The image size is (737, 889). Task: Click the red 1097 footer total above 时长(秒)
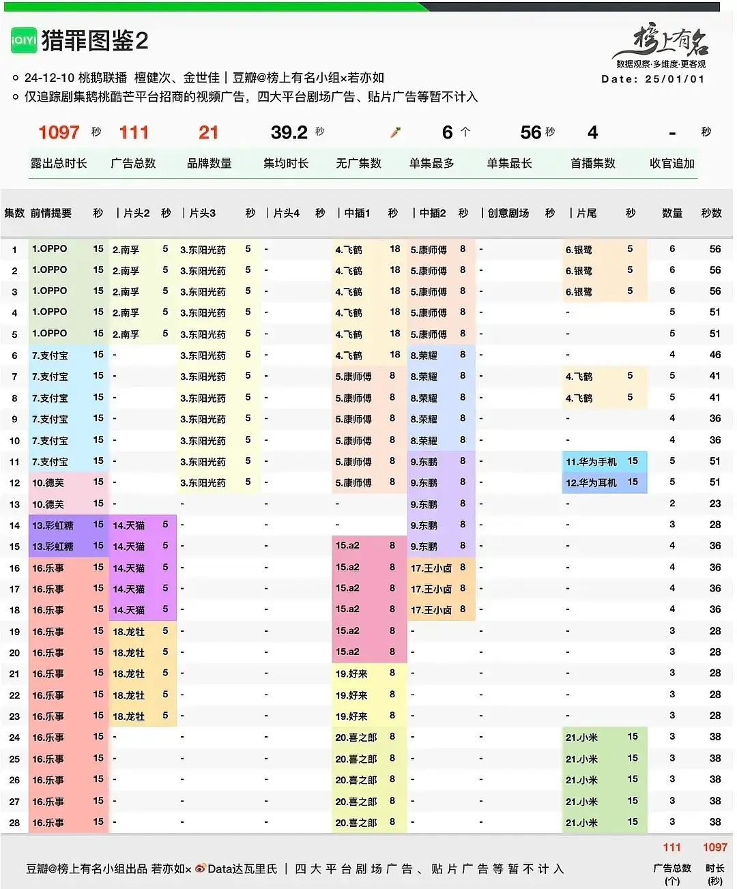point(714,847)
